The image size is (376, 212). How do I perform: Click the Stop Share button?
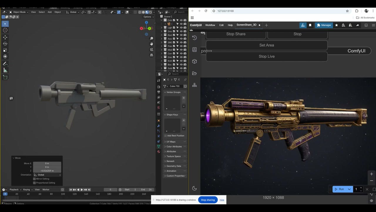tap(236, 34)
